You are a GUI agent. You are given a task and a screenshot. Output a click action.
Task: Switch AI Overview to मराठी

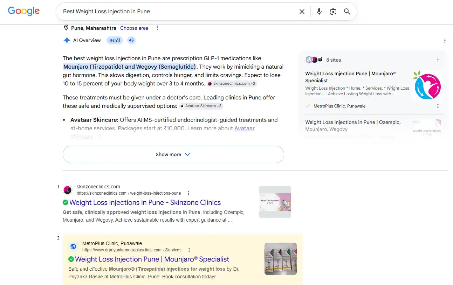tap(115, 40)
